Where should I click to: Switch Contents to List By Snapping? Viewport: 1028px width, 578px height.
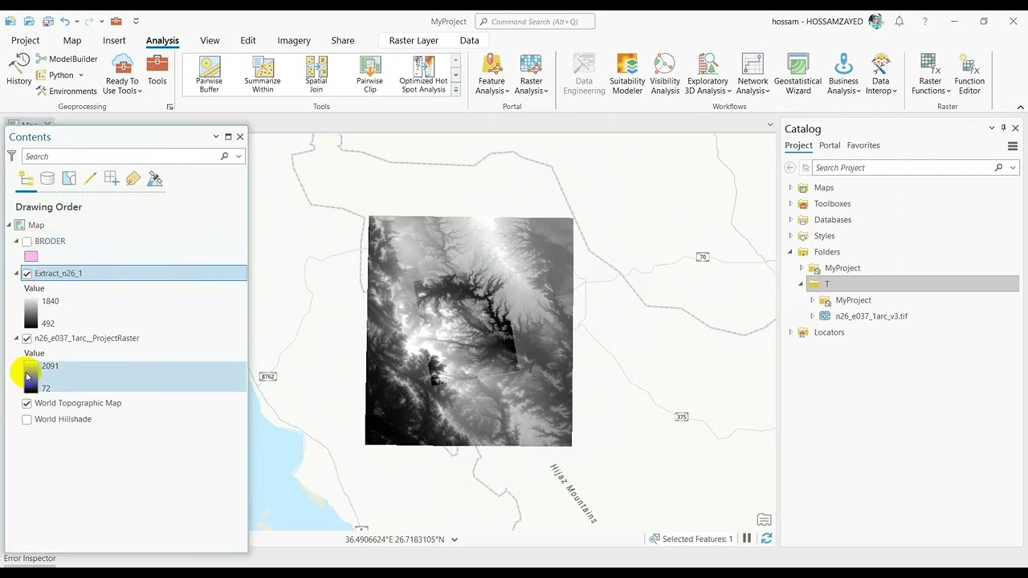point(112,179)
